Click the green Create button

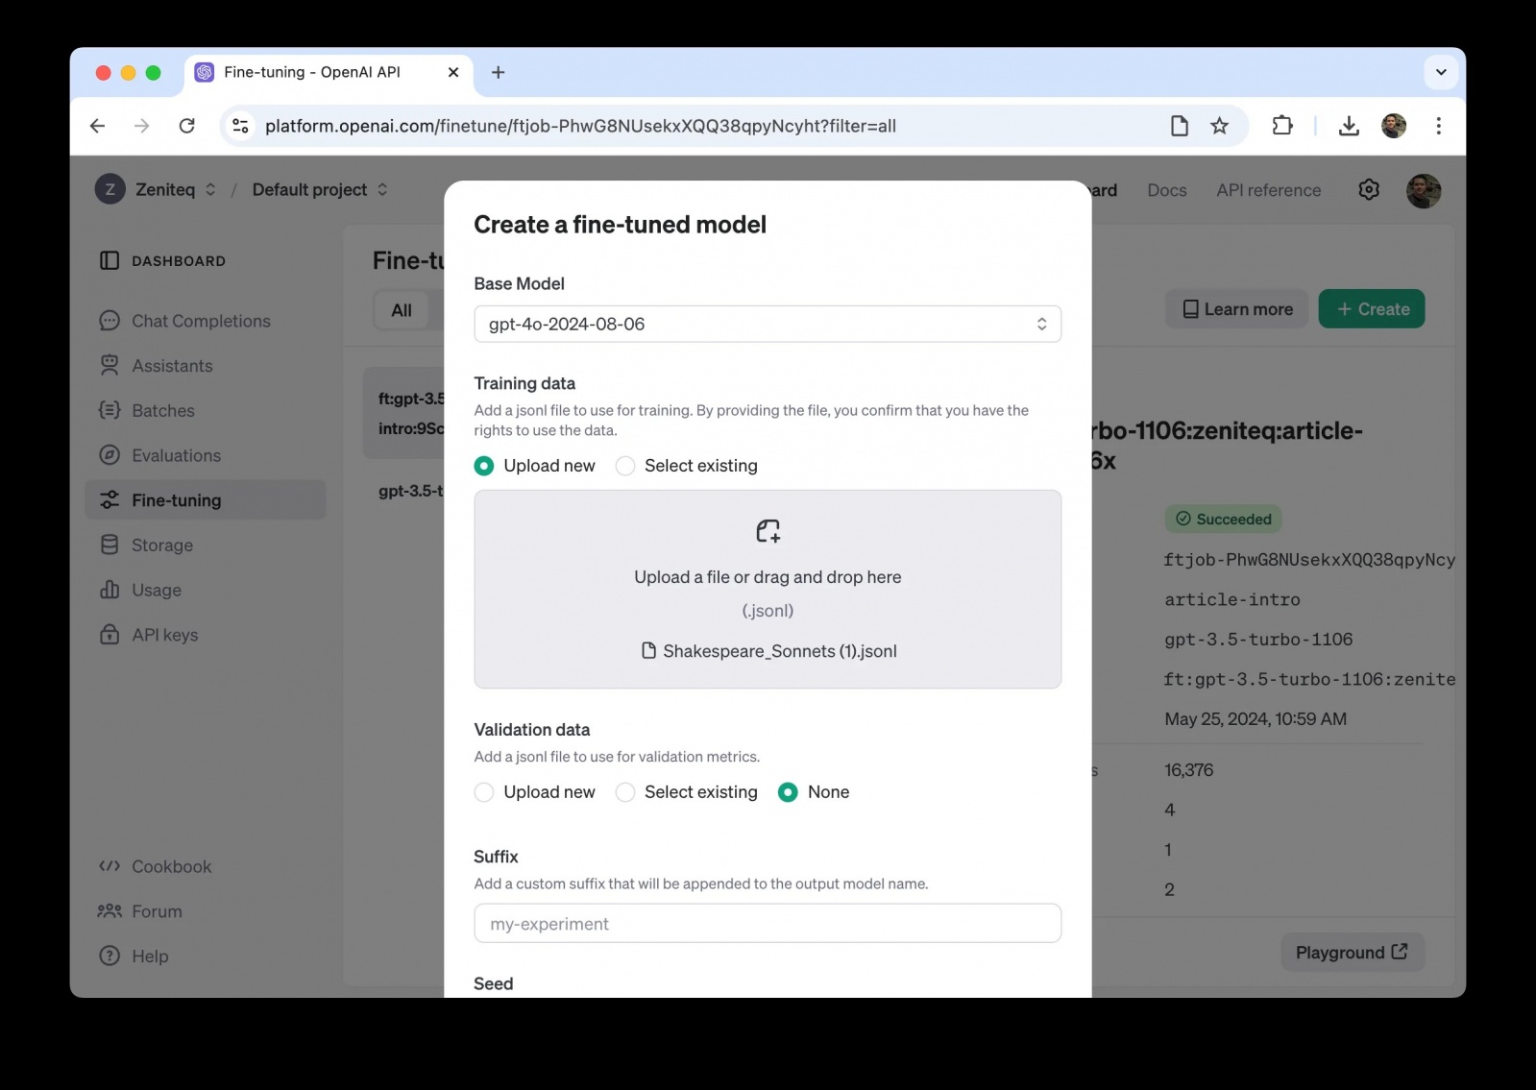[1371, 309]
